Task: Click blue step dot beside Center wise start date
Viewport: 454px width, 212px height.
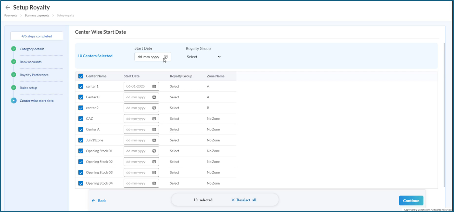Action: pos(14,101)
